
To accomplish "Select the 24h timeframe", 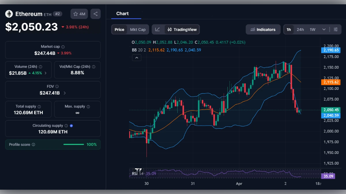I will pyautogui.click(x=300, y=29).
